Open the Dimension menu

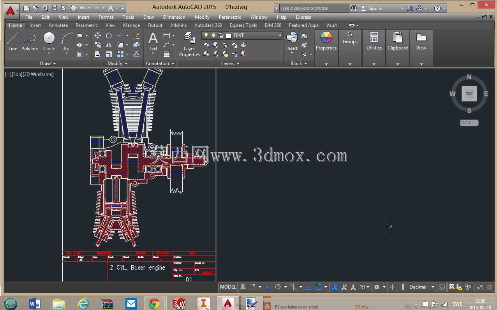pyautogui.click(x=174, y=17)
